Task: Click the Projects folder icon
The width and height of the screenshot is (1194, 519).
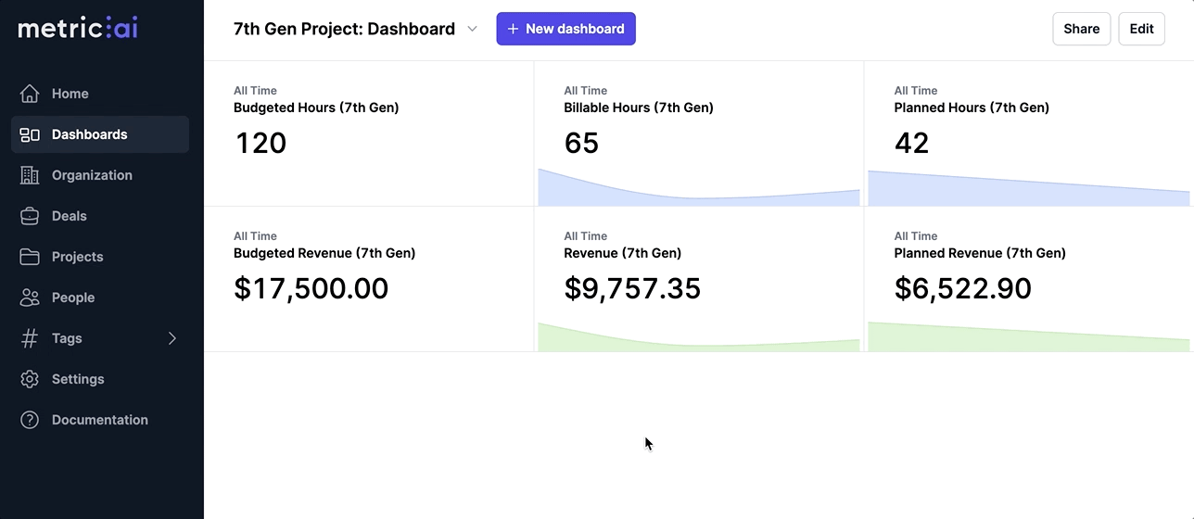Action: click(30, 257)
